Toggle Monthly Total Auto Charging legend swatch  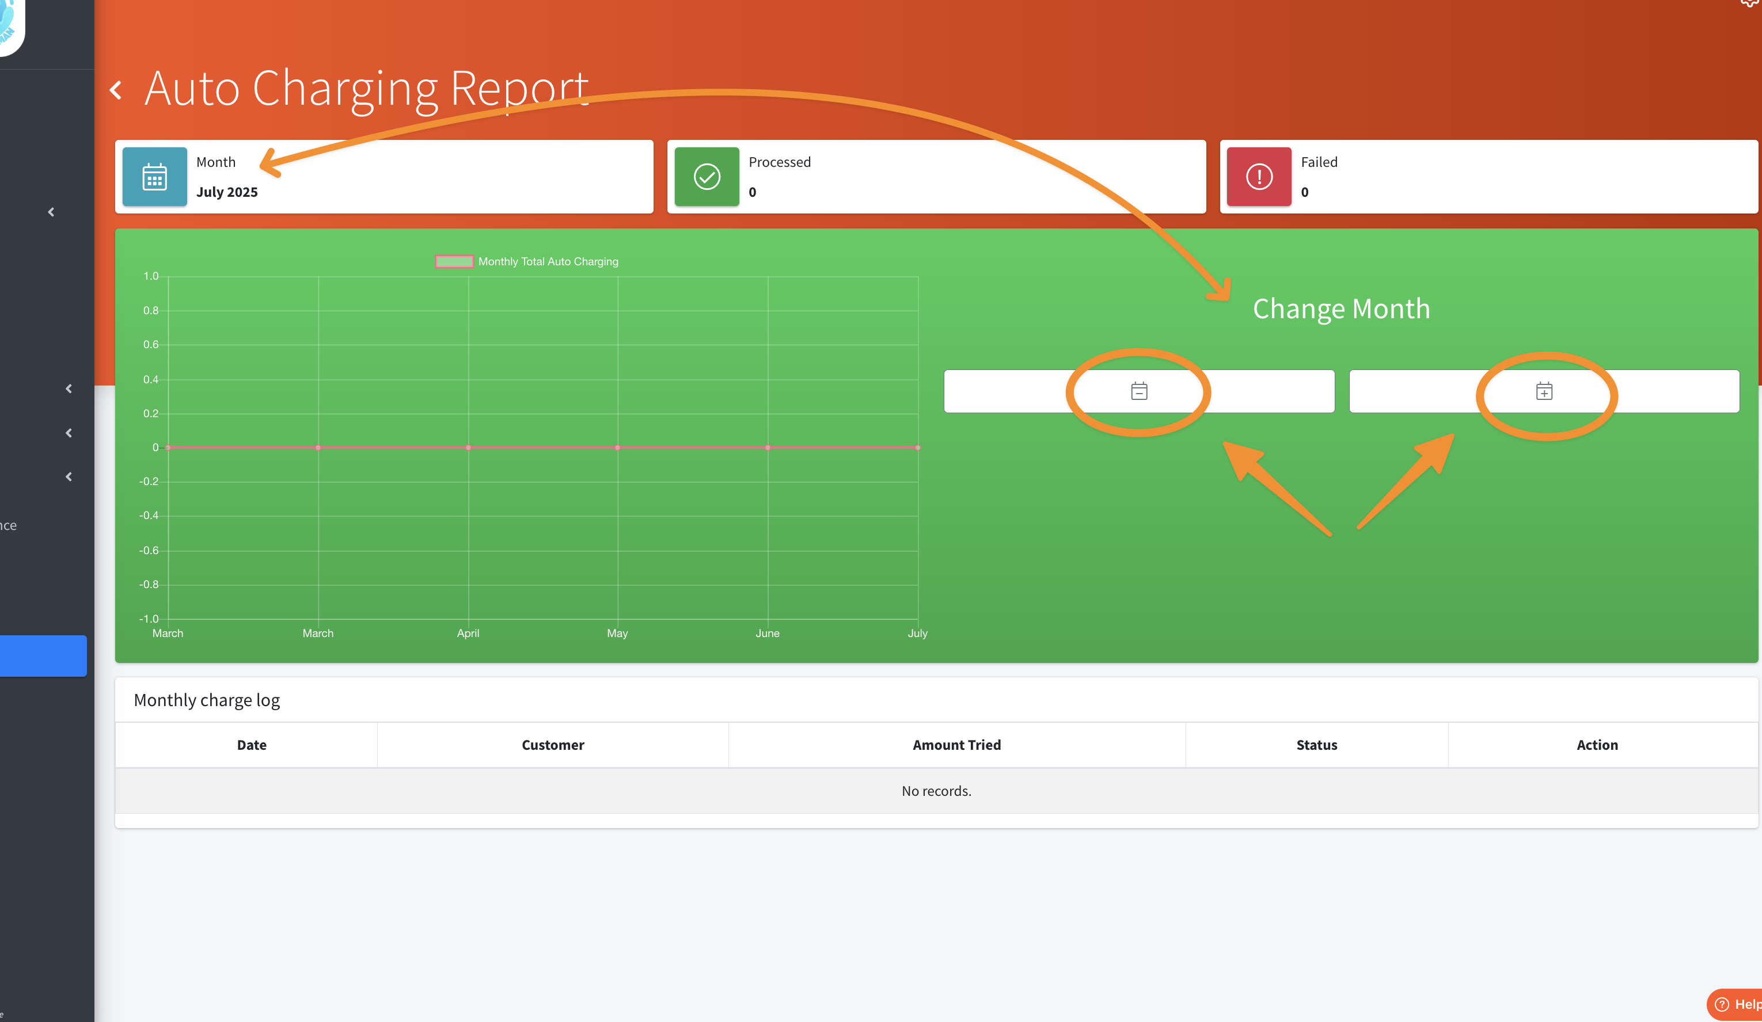click(454, 261)
